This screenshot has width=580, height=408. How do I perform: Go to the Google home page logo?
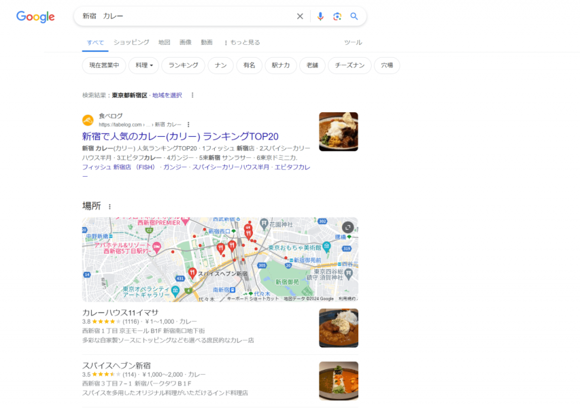[35, 16]
